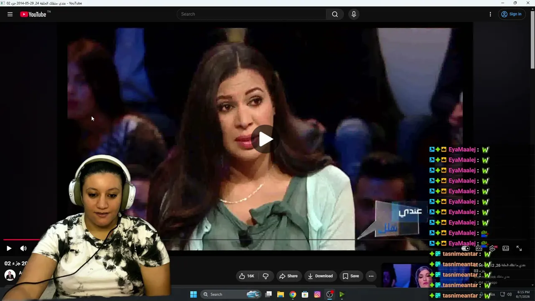Seek using the red video progress bar
This screenshot has width=535, height=301.
pyautogui.click(x=23, y=240)
